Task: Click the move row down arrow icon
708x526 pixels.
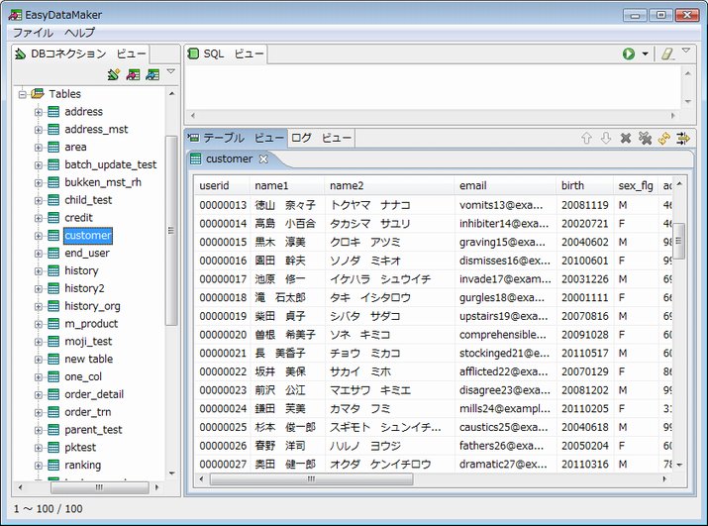Action: coord(606,139)
